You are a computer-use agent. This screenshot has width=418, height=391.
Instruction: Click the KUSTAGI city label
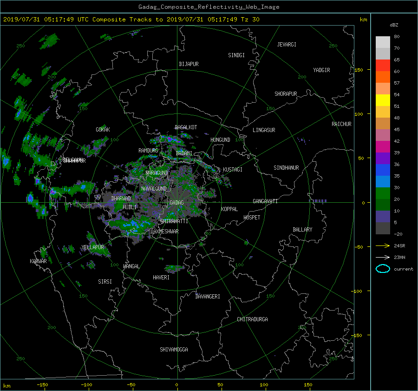point(233,170)
